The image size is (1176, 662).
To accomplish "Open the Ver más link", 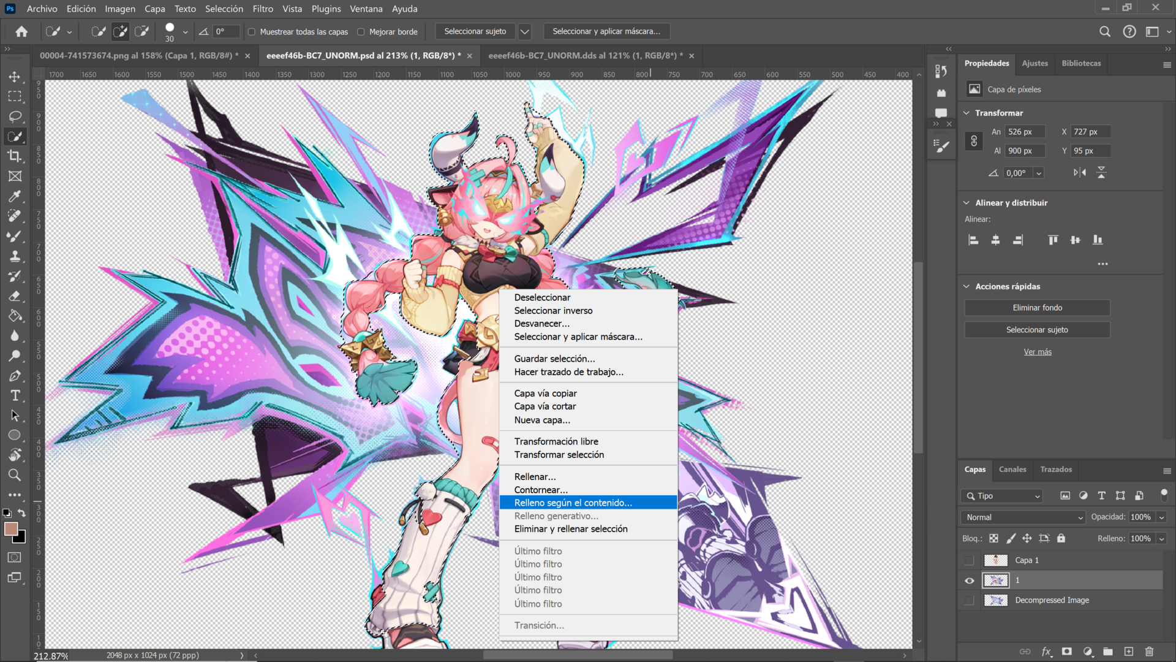I will pos(1038,352).
